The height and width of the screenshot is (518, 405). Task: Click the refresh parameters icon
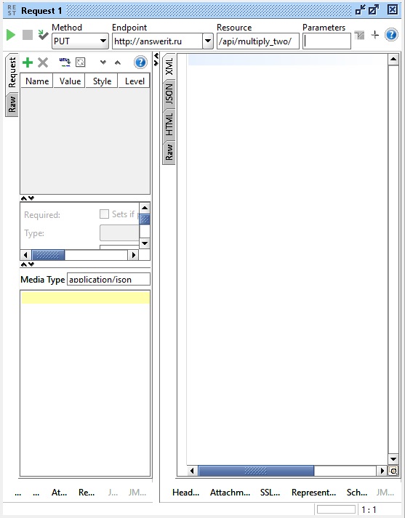pyautogui.click(x=80, y=62)
